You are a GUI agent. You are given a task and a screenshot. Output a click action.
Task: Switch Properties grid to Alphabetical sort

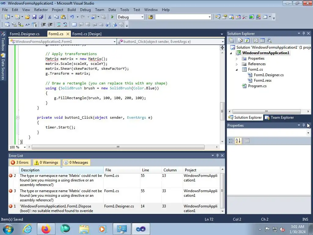tap(238, 141)
